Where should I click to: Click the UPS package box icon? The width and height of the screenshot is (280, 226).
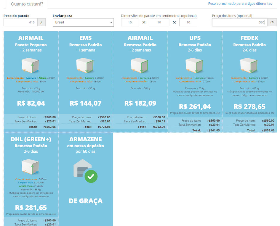click(x=194, y=66)
